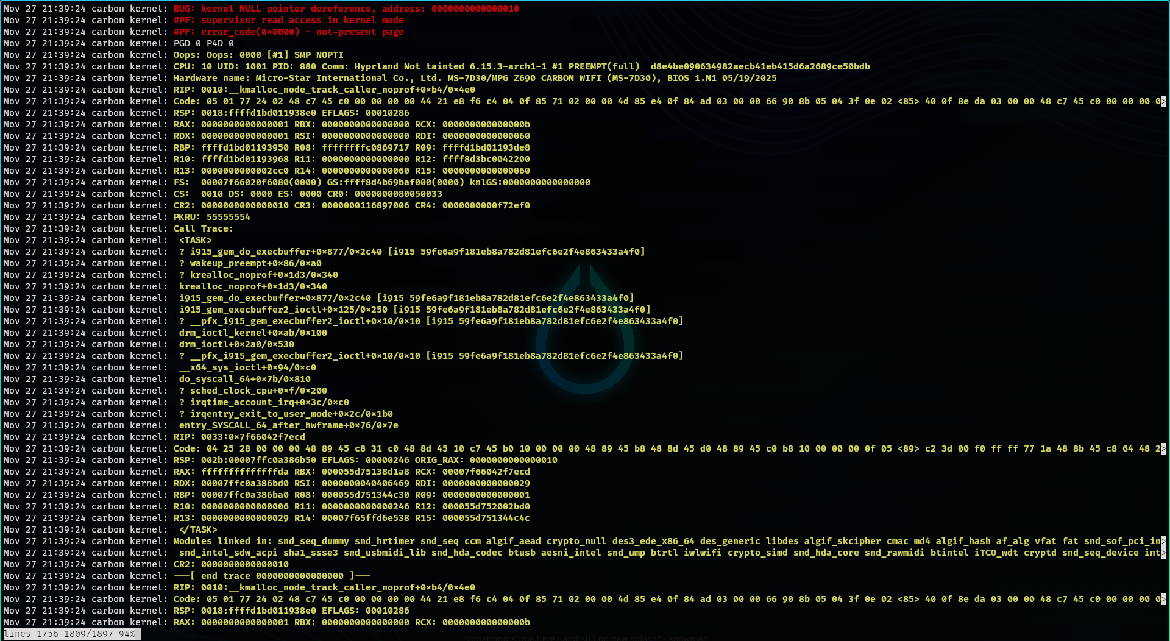Click the "RBP: 00007ffc0a386ba0" register value

click(231, 495)
